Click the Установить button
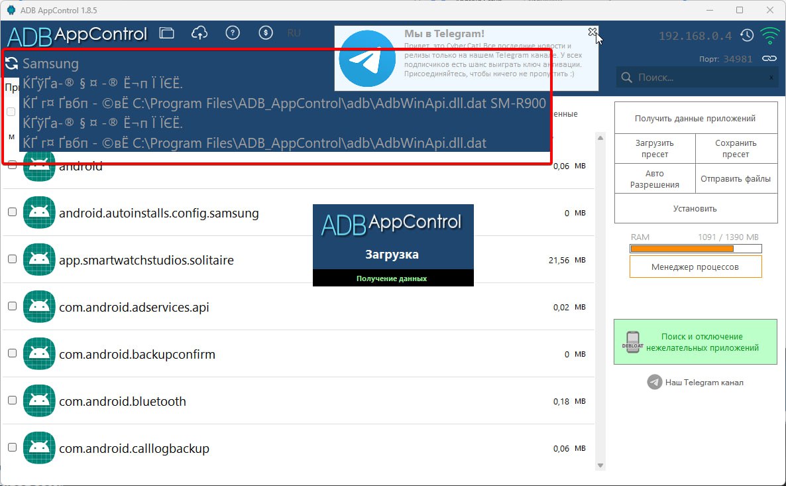This screenshot has width=786, height=486. (x=695, y=209)
